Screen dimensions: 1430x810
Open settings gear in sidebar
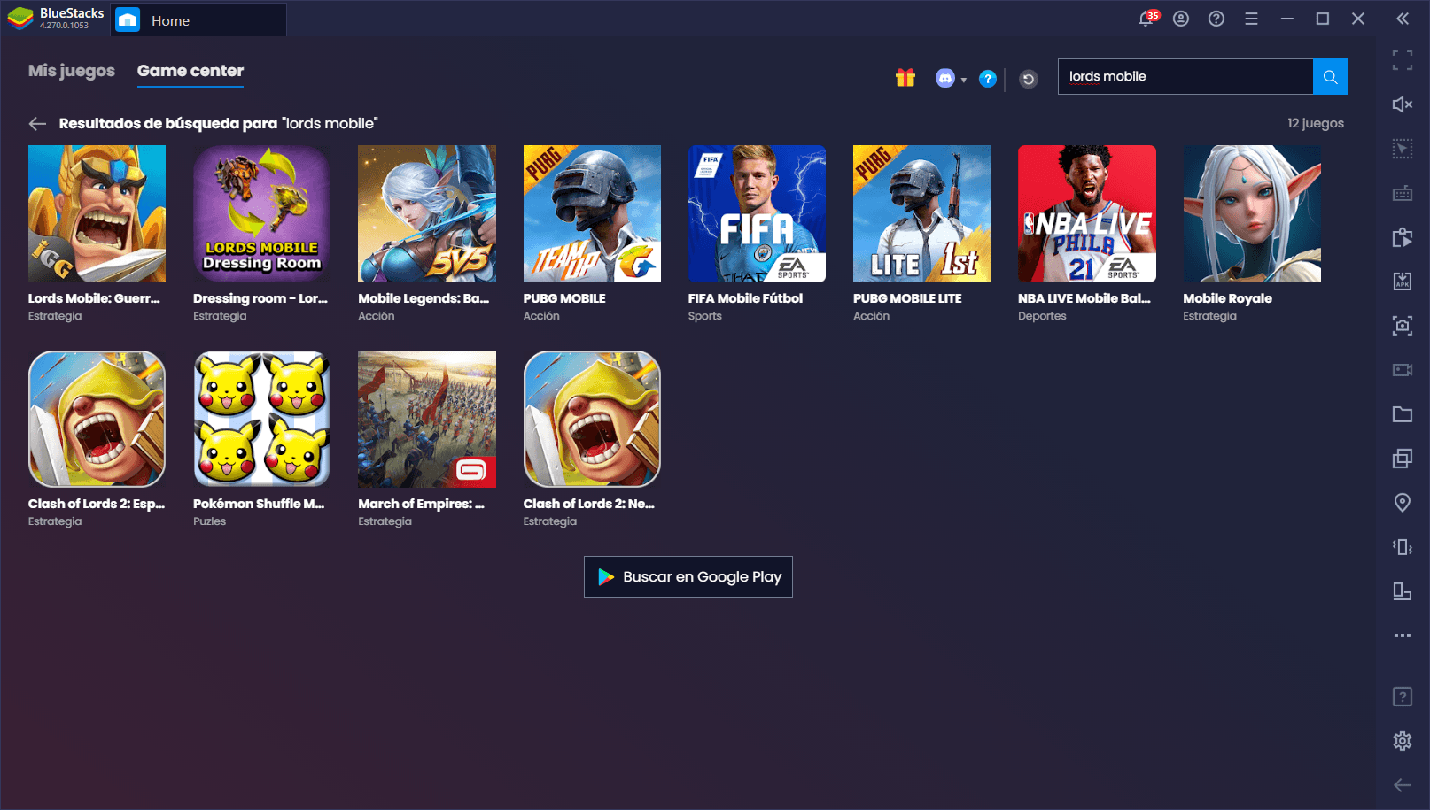tap(1403, 741)
